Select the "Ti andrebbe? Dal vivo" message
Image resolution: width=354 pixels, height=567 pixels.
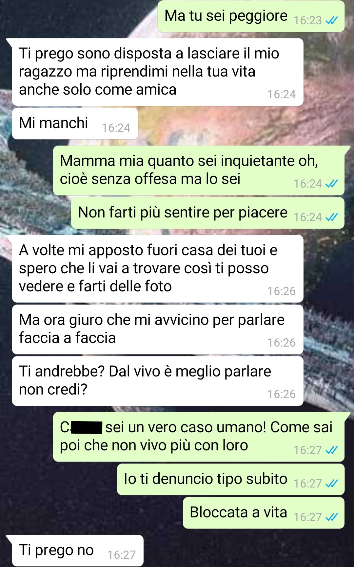pos(158,381)
